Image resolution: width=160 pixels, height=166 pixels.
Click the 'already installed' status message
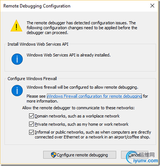pyautogui.click(x=68, y=55)
